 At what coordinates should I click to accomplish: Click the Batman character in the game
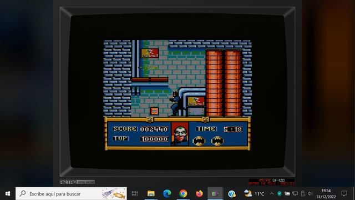tap(175, 104)
